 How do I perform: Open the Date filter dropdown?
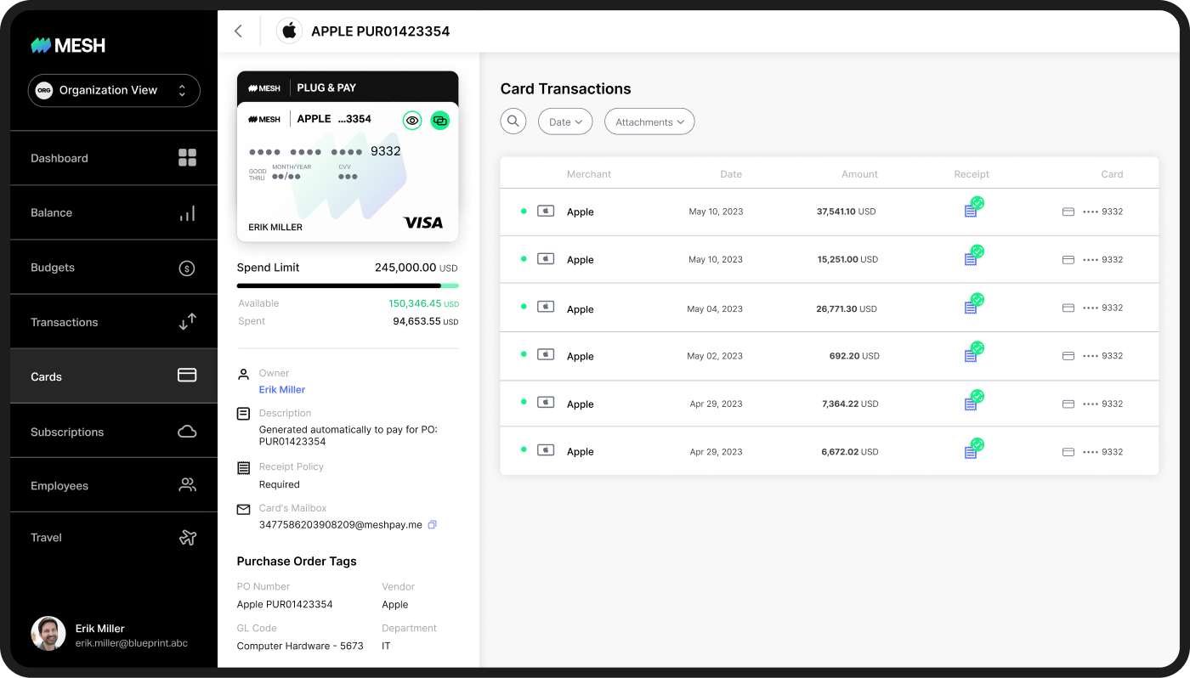point(564,121)
